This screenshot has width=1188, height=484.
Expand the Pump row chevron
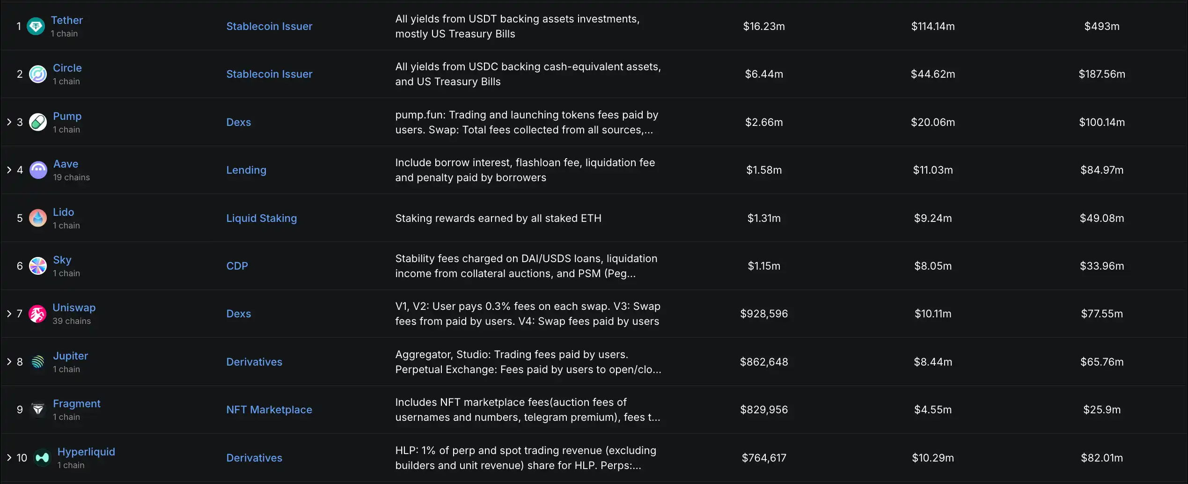coord(9,122)
